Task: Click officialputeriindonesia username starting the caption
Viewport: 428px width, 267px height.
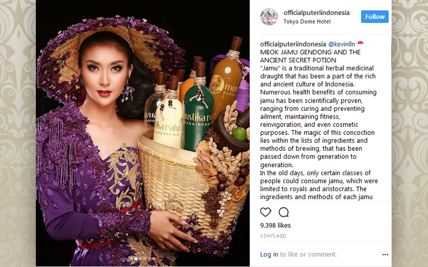Action: [293, 44]
